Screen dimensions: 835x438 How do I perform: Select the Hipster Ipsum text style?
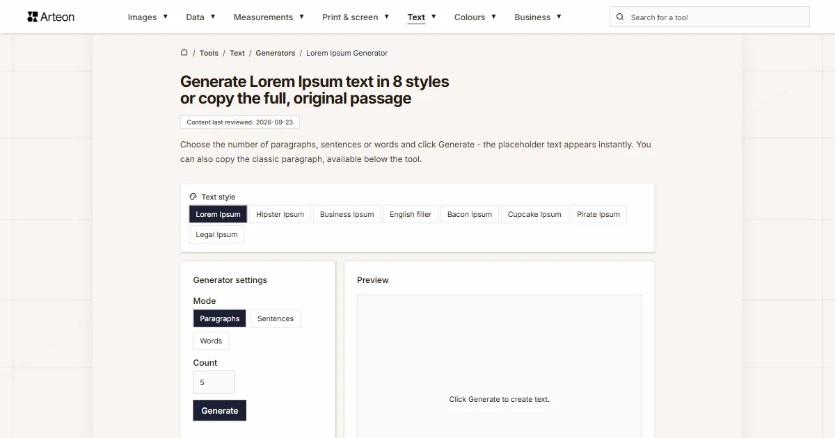click(280, 214)
